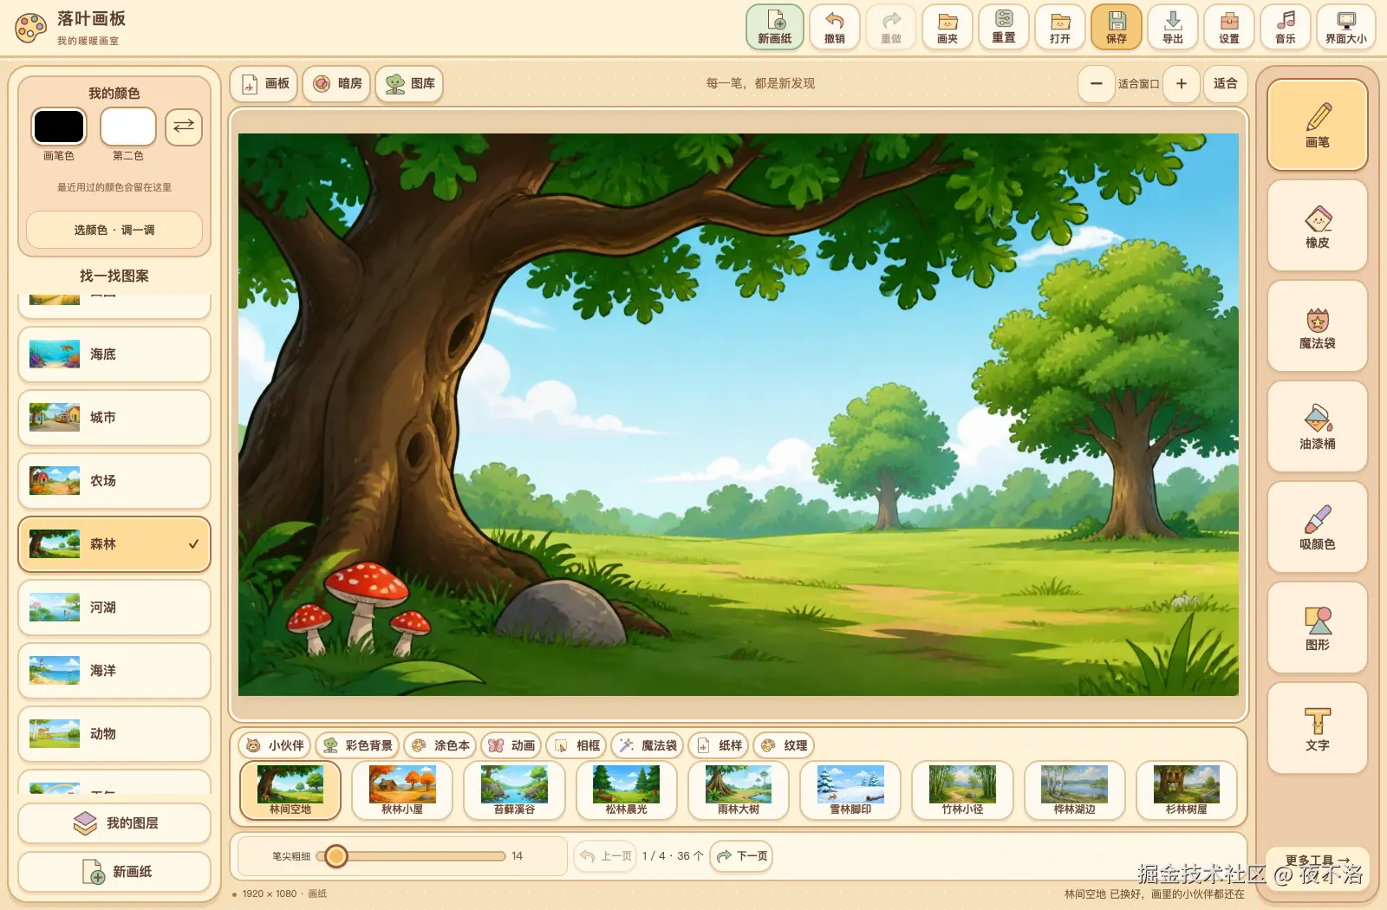
Task: Open 更多工具 more tools
Action: pyautogui.click(x=1317, y=861)
